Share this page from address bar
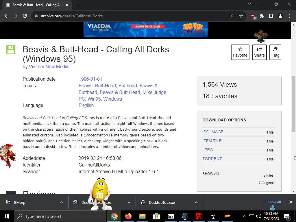Image resolution: width=296 pixels, height=222 pixels. tap(232, 16)
